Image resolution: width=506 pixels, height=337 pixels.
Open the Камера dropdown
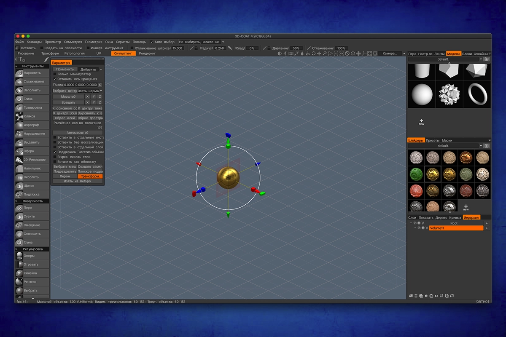pos(390,53)
